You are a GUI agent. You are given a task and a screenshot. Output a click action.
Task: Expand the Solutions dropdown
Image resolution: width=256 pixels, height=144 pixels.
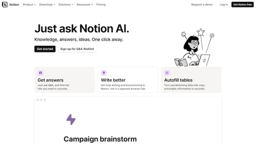[x=66, y=4]
